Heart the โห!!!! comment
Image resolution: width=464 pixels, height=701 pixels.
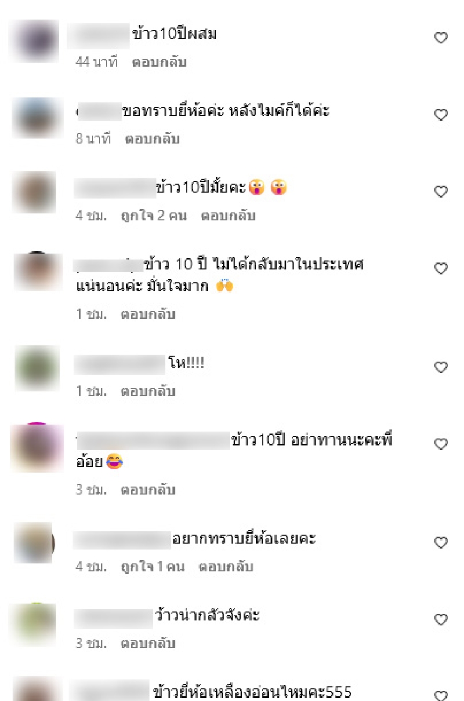(441, 367)
